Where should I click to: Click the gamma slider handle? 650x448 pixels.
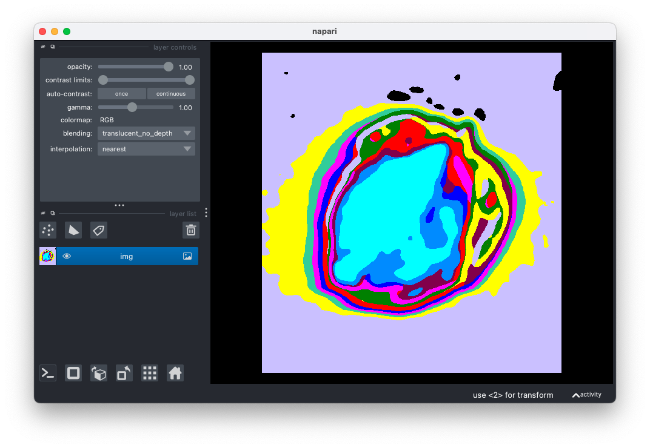pyautogui.click(x=132, y=107)
